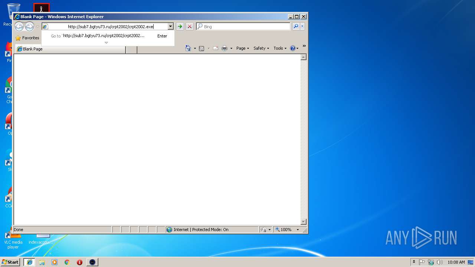Screen dimensions: 475x267
Task: Click Internet Explorer taskbar icon
Action: tap(29, 262)
